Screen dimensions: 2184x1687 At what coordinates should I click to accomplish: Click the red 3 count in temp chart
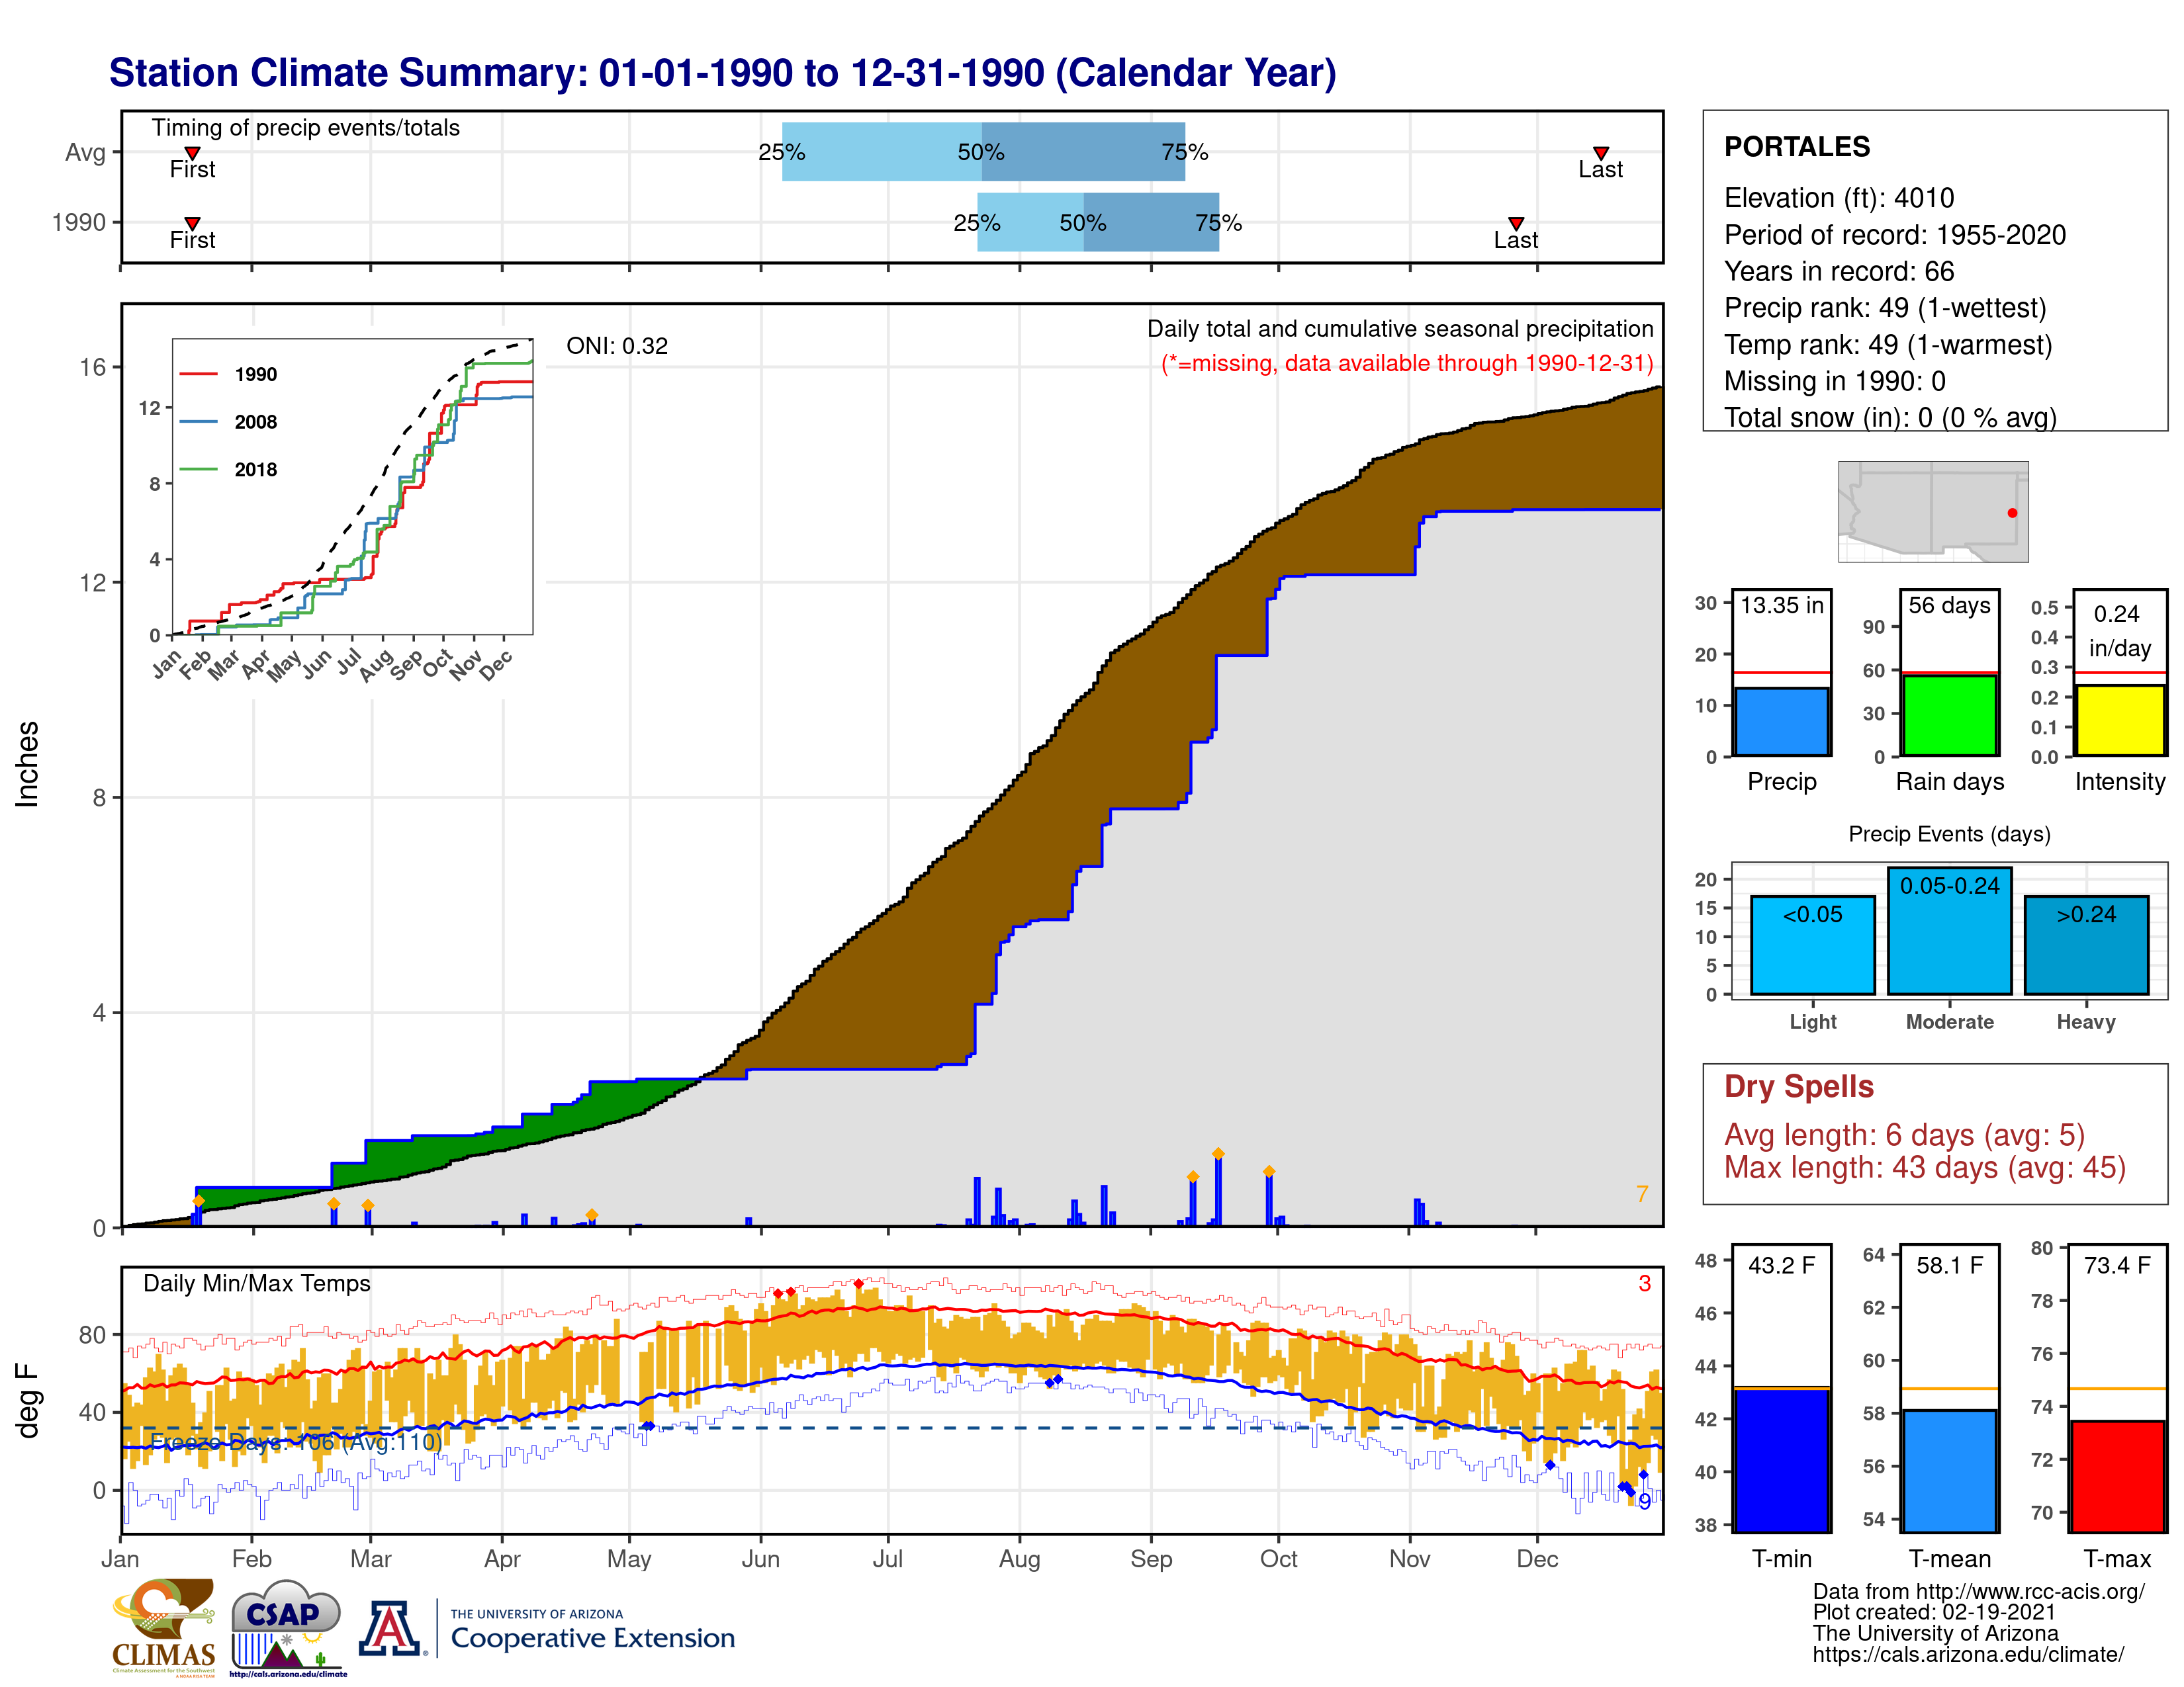(x=1644, y=1283)
